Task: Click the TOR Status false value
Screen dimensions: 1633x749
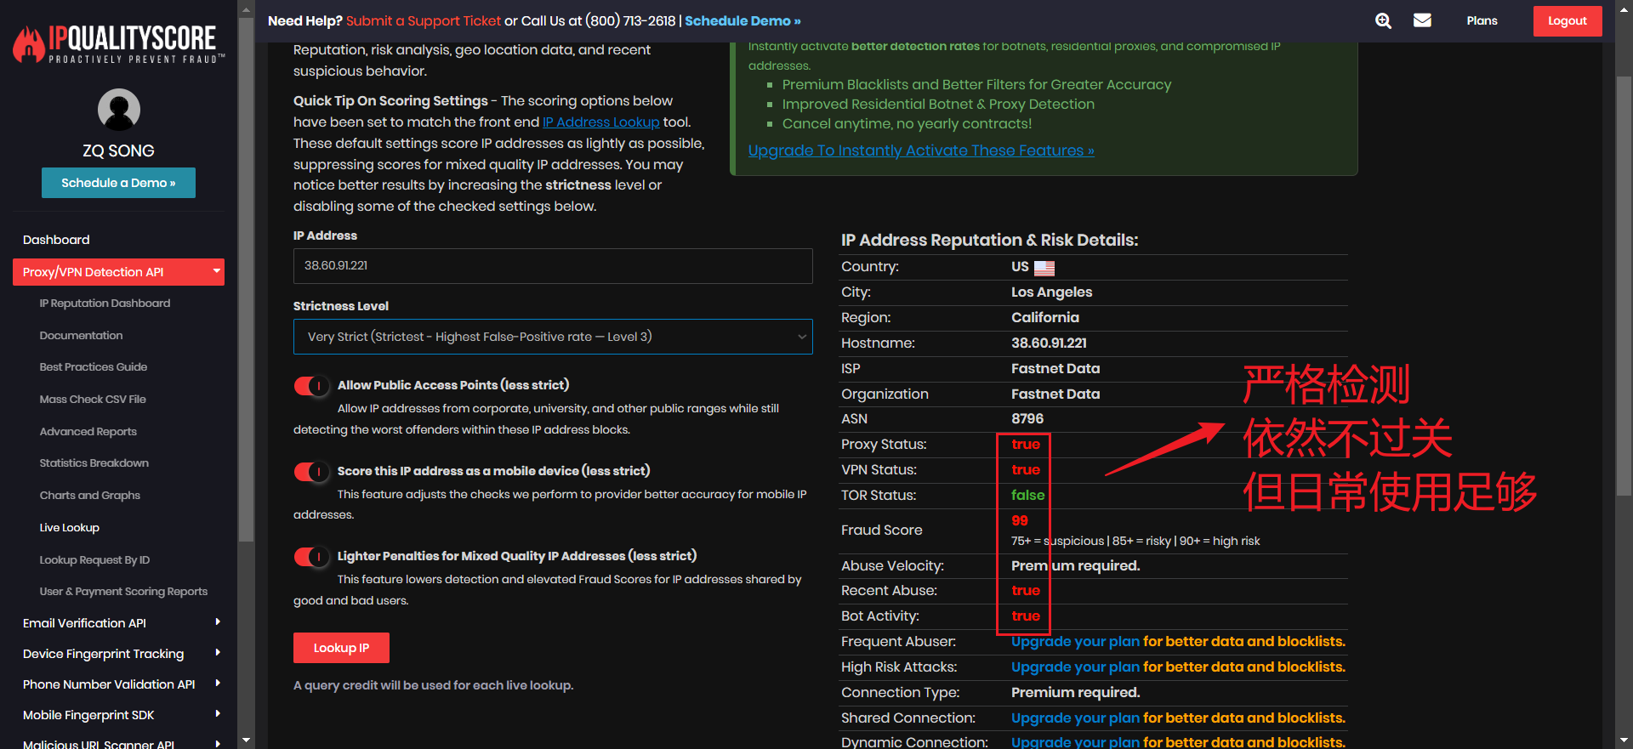Action: 1027,496
